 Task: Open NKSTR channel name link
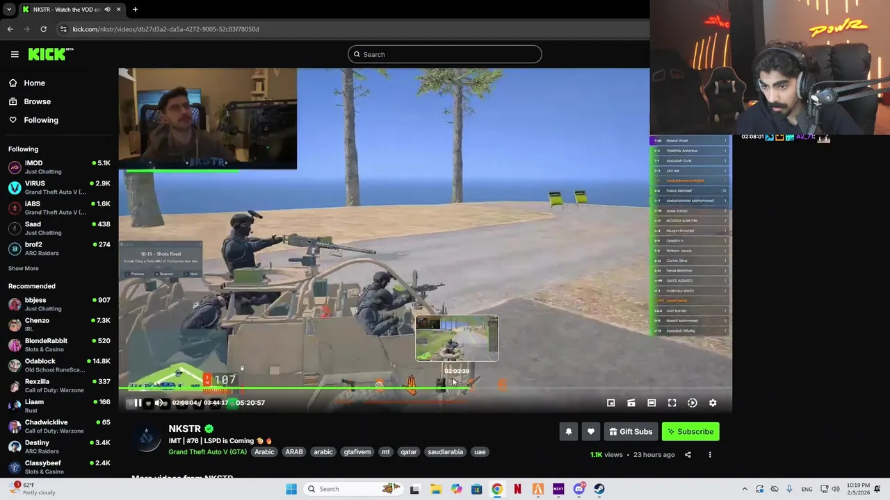coord(184,428)
